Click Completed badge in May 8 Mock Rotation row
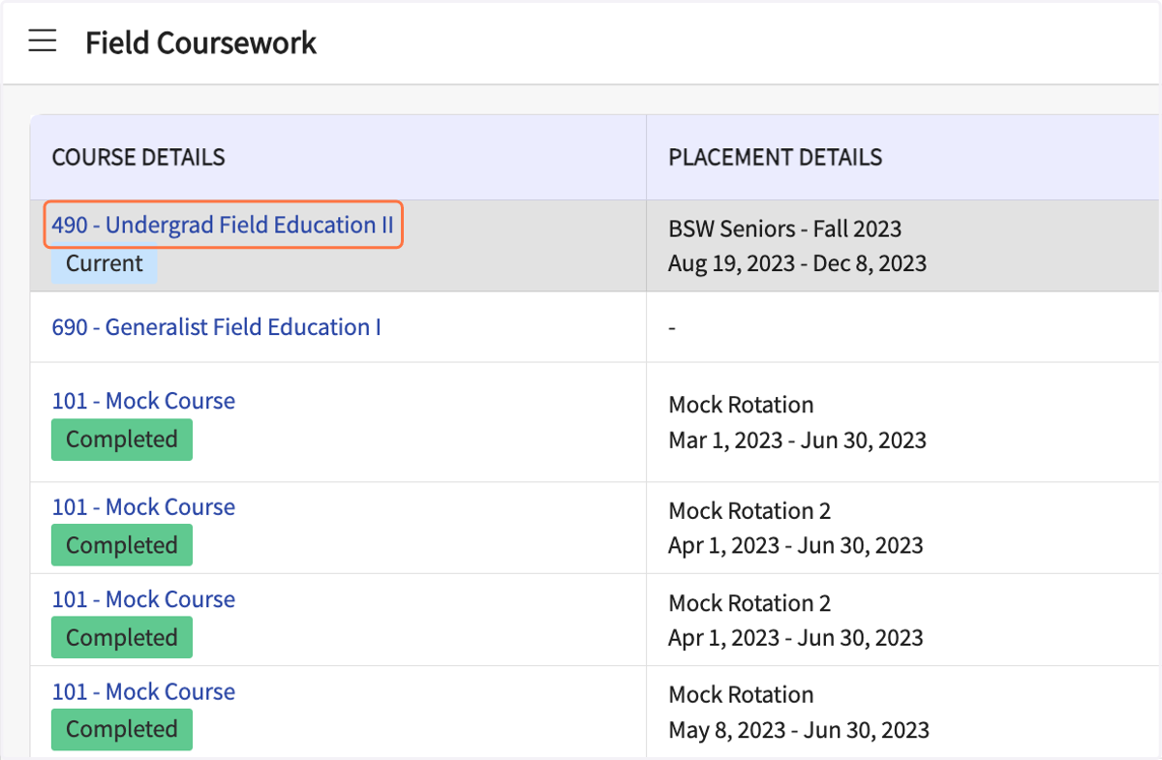Screen dimensions: 1162x760 [x=122, y=729]
